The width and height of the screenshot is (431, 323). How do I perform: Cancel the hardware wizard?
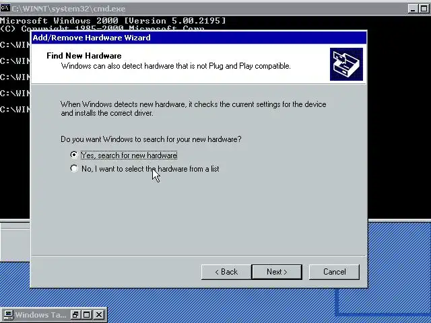click(x=334, y=272)
